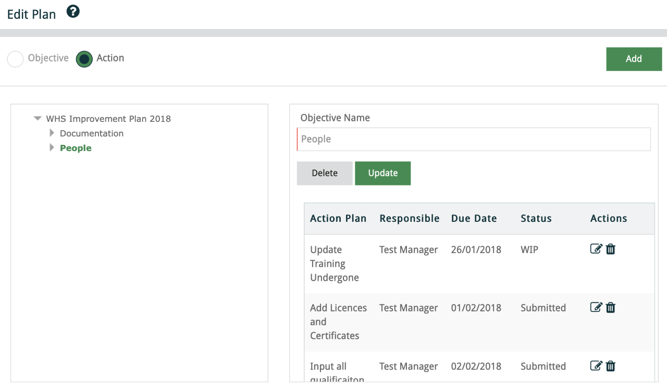The width and height of the screenshot is (667, 390).
Task: Select the Action radio button
Action: click(84, 59)
